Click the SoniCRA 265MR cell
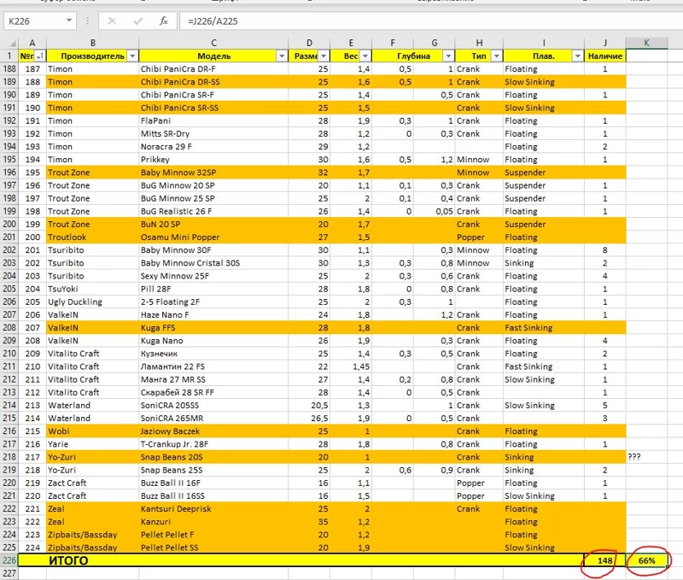The height and width of the screenshot is (580, 683). [x=213, y=419]
